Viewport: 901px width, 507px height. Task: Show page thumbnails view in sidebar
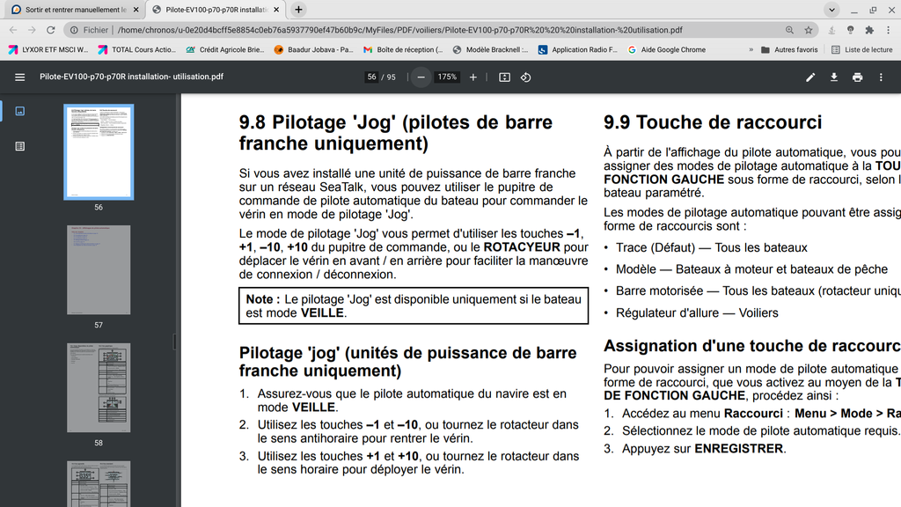coord(19,111)
